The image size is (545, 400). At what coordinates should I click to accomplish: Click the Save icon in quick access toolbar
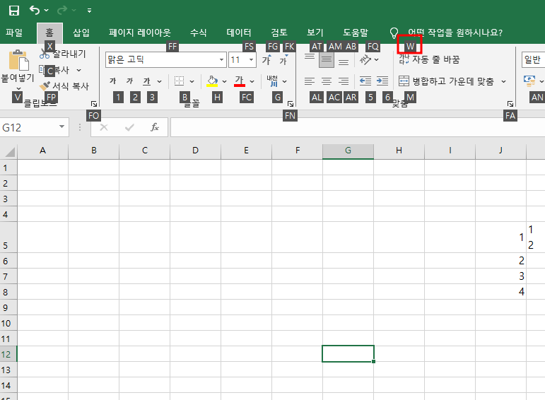14,11
